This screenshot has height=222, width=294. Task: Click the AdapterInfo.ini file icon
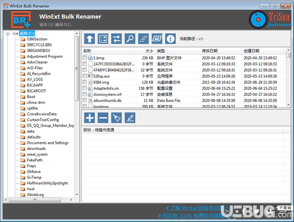pyautogui.click(x=90, y=88)
